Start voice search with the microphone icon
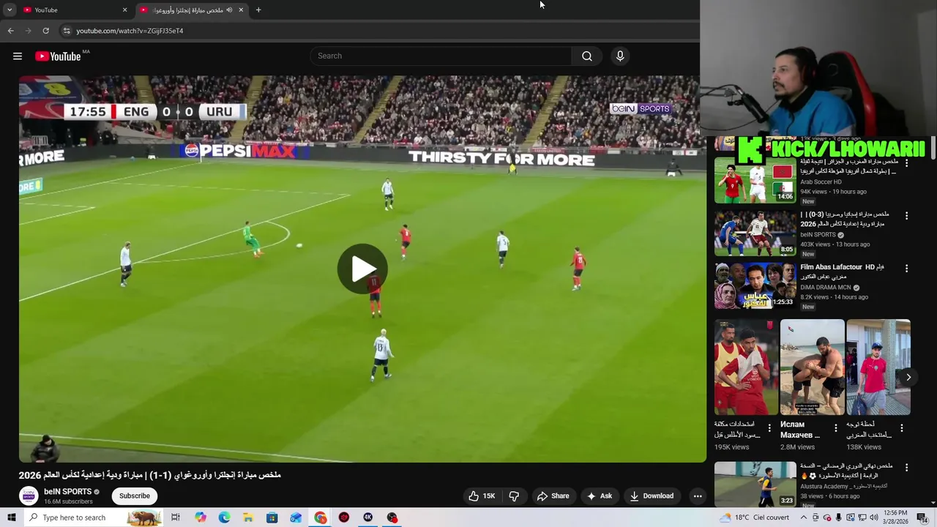The width and height of the screenshot is (937, 527). (620, 56)
